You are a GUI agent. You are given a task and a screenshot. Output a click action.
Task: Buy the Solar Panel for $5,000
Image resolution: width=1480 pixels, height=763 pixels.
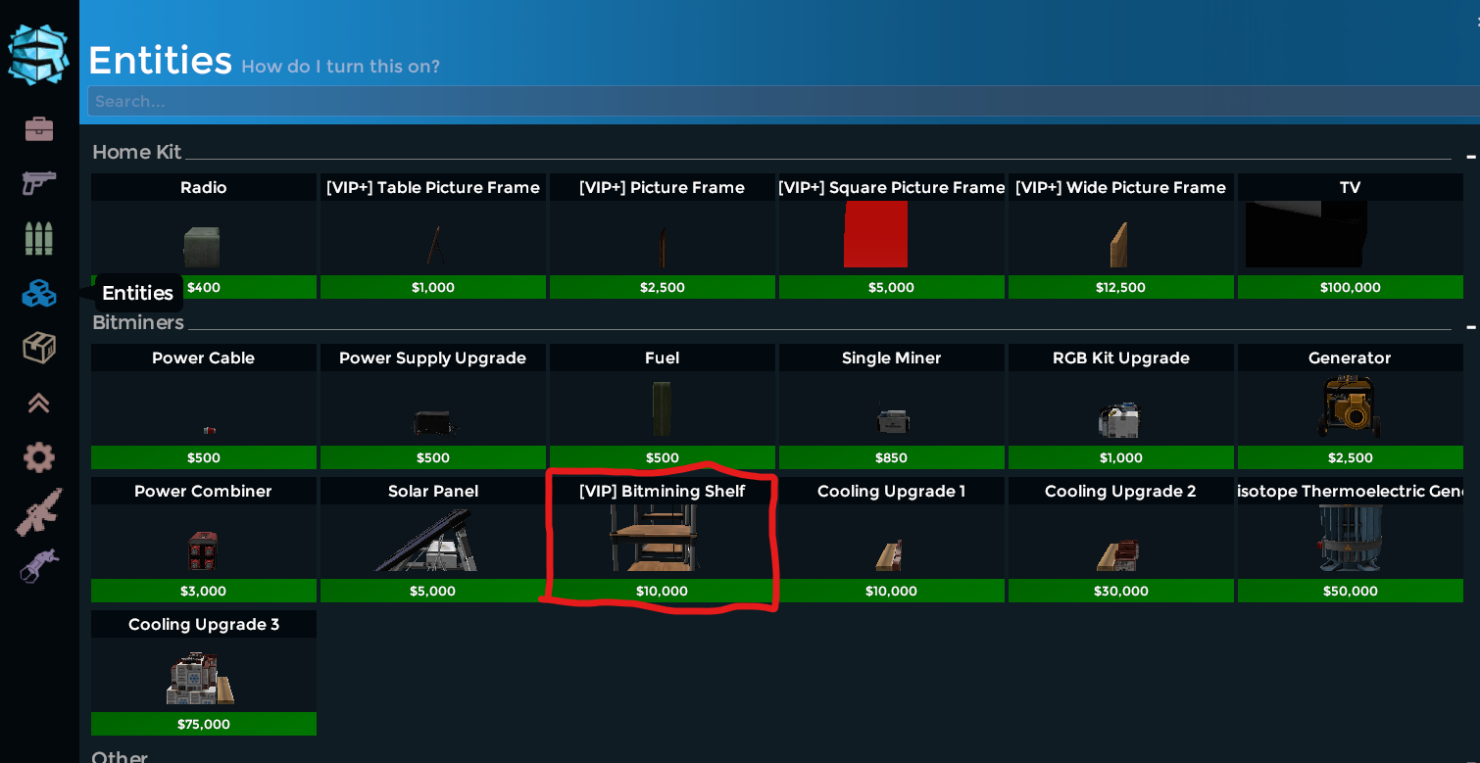(433, 591)
